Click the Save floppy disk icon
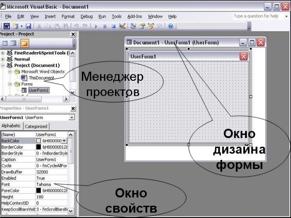291x218 pixels. tap(28, 26)
